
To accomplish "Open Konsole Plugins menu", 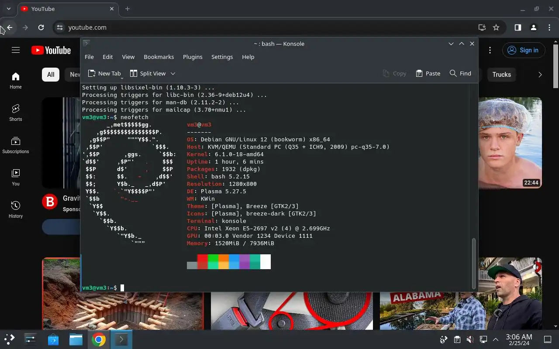I will tap(193, 57).
